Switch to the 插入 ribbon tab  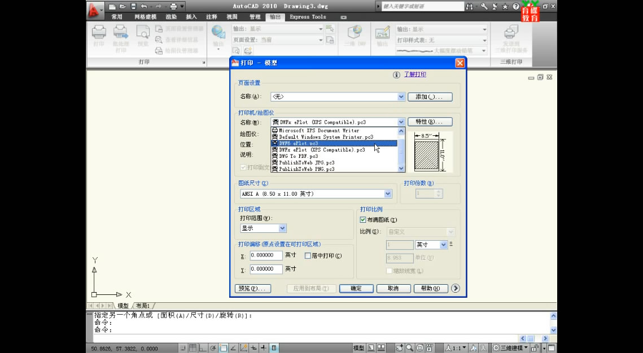pyautogui.click(x=191, y=17)
